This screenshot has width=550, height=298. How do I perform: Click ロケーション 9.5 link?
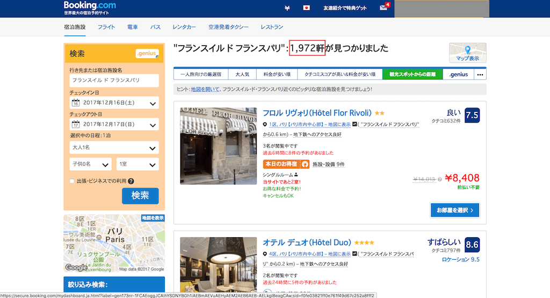[460, 259]
